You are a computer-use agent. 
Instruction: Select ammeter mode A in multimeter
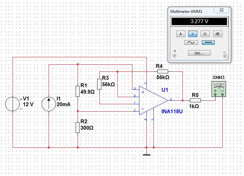click(x=181, y=34)
